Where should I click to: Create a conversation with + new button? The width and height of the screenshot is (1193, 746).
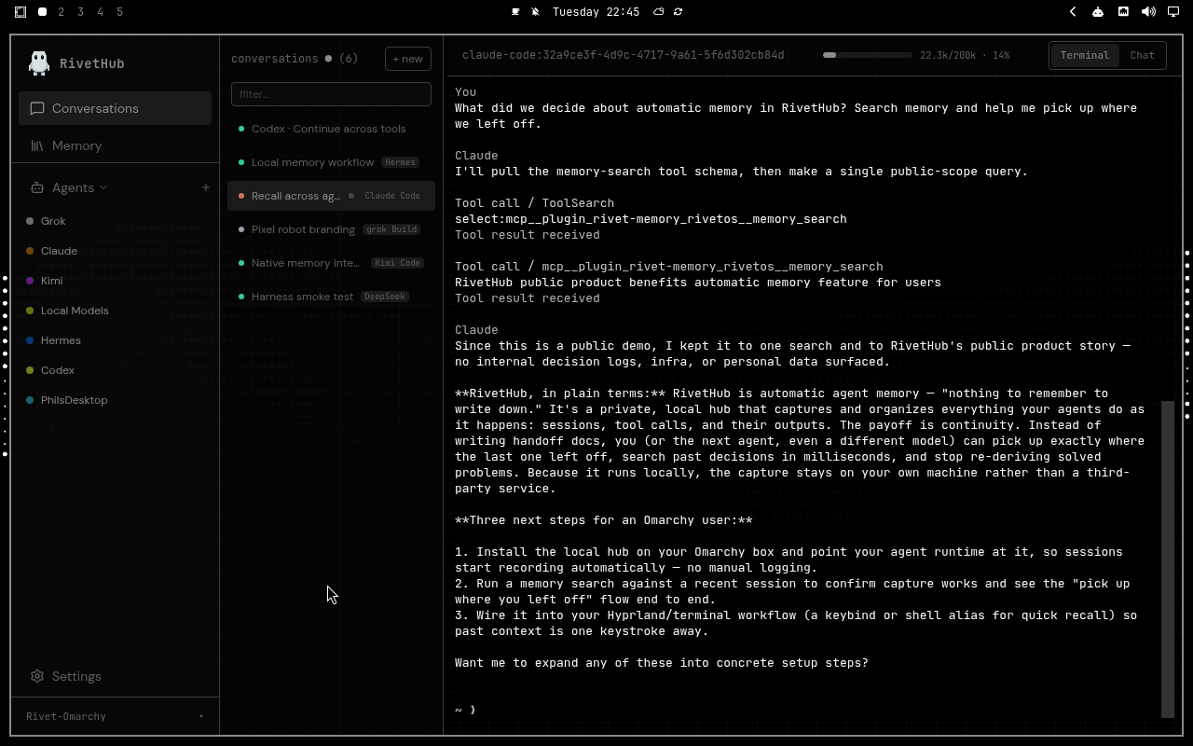click(x=408, y=59)
